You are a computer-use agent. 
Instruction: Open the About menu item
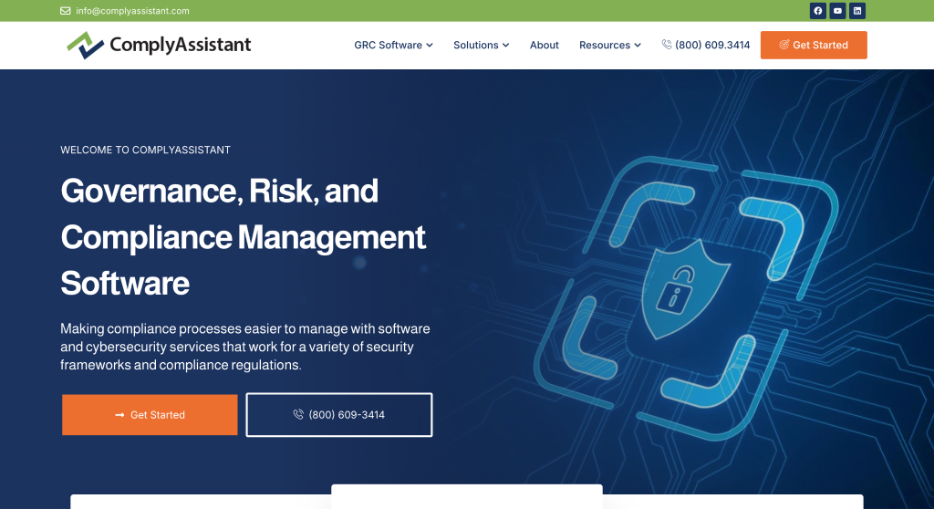point(545,45)
